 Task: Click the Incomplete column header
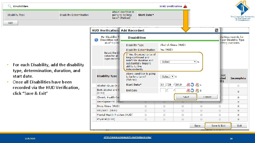point(238,78)
